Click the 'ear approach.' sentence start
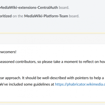This screenshot has height=105, width=105. [x=10, y=78]
